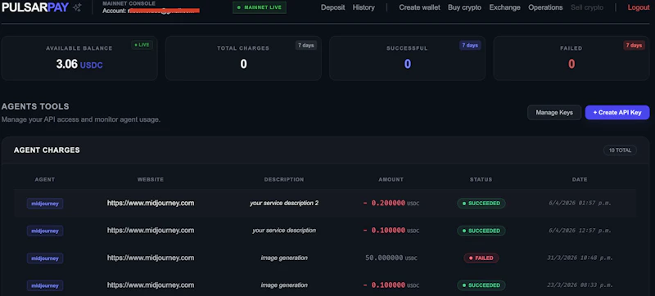Viewport: 655px width, 296px height.
Task: Click SUCCEEDED status in 12:57 p.m. row
Action: [x=481, y=231]
